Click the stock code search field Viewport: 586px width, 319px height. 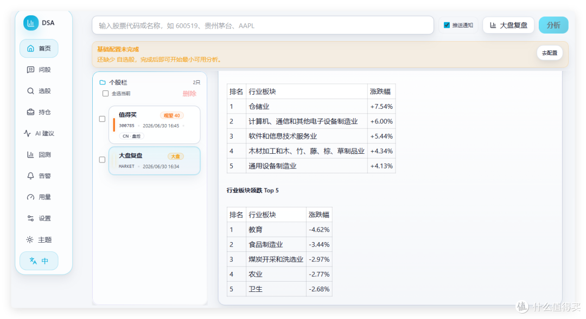click(x=263, y=25)
